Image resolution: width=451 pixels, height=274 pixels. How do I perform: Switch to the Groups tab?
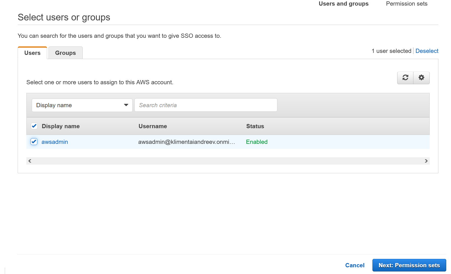point(66,53)
